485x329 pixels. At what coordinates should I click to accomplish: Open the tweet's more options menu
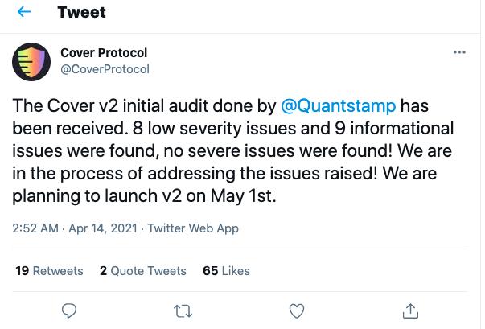[460, 52]
